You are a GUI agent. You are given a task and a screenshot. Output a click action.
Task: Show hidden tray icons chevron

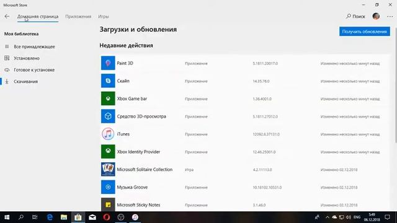328,217
